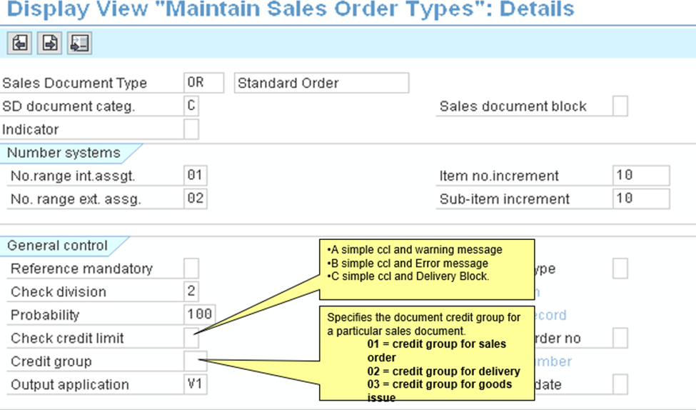The height and width of the screenshot is (410, 696).
Task: Click the General control section header
Action: [x=58, y=246]
